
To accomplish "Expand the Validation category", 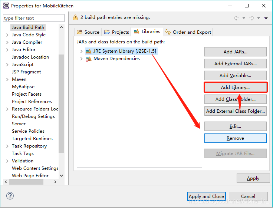I will tap(7, 161).
